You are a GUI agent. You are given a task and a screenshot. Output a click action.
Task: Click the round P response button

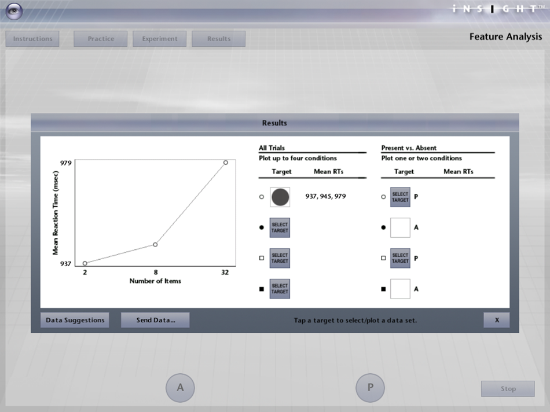pyautogui.click(x=370, y=388)
